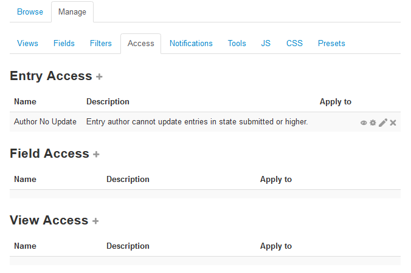The width and height of the screenshot is (411, 273).
Task: Switch to the Tools tab
Action: pyautogui.click(x=237, y=43)
